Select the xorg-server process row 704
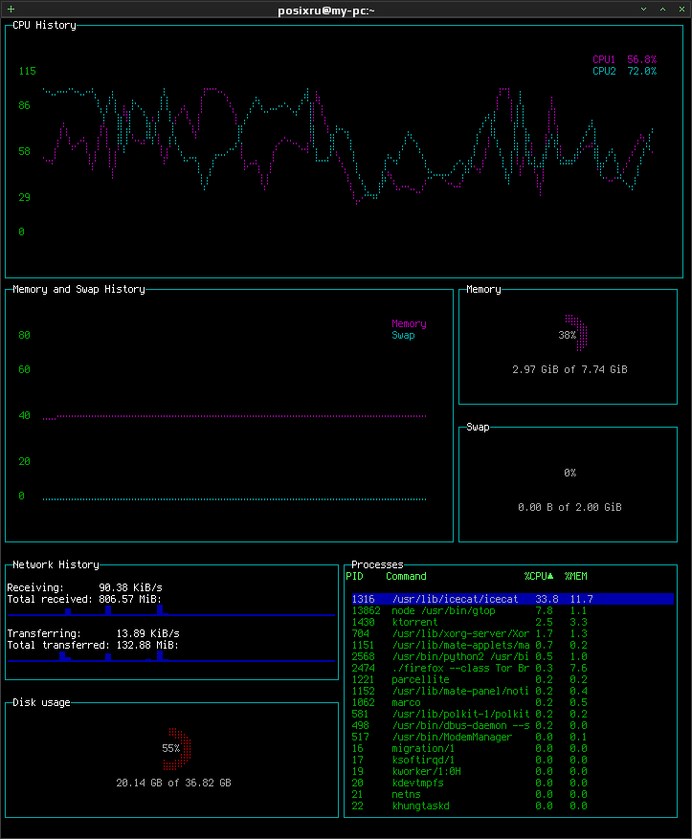 tap(512, 633)
